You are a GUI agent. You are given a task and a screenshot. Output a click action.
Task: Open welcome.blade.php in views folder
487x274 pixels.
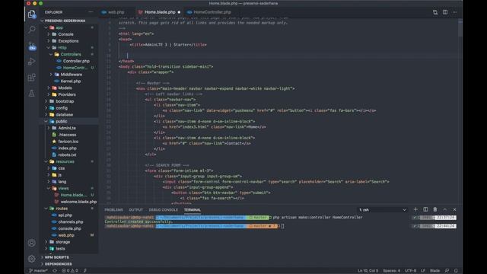click(78, 202)
